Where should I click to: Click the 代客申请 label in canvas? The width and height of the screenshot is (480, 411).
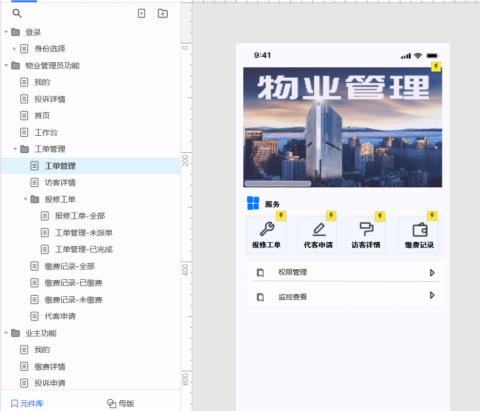[x=318, y=245]
